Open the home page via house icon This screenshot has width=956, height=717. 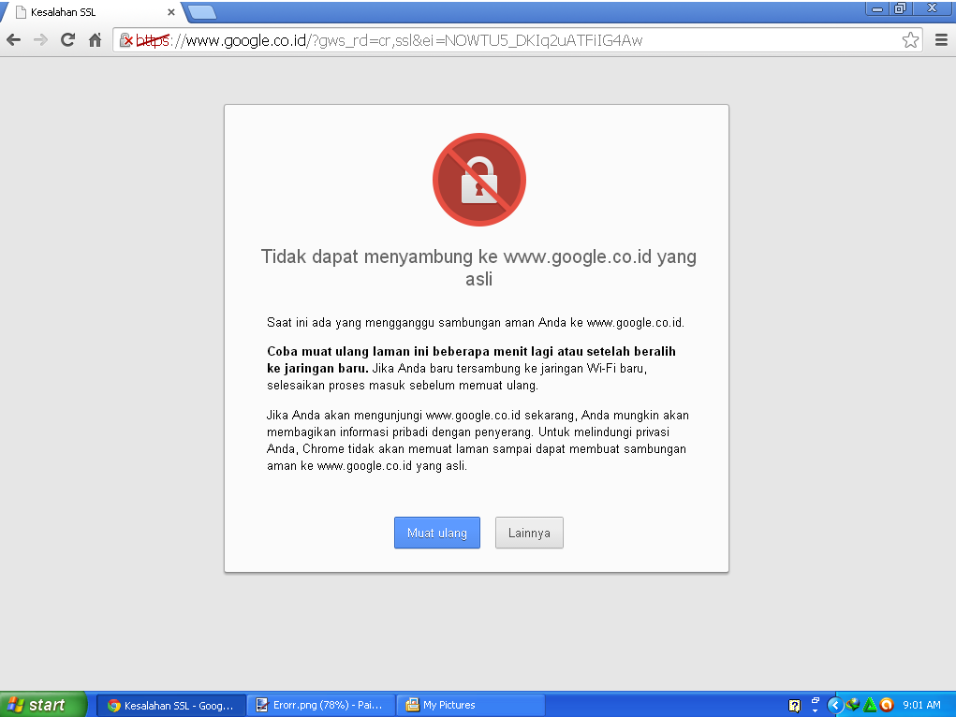coord(96,40)
